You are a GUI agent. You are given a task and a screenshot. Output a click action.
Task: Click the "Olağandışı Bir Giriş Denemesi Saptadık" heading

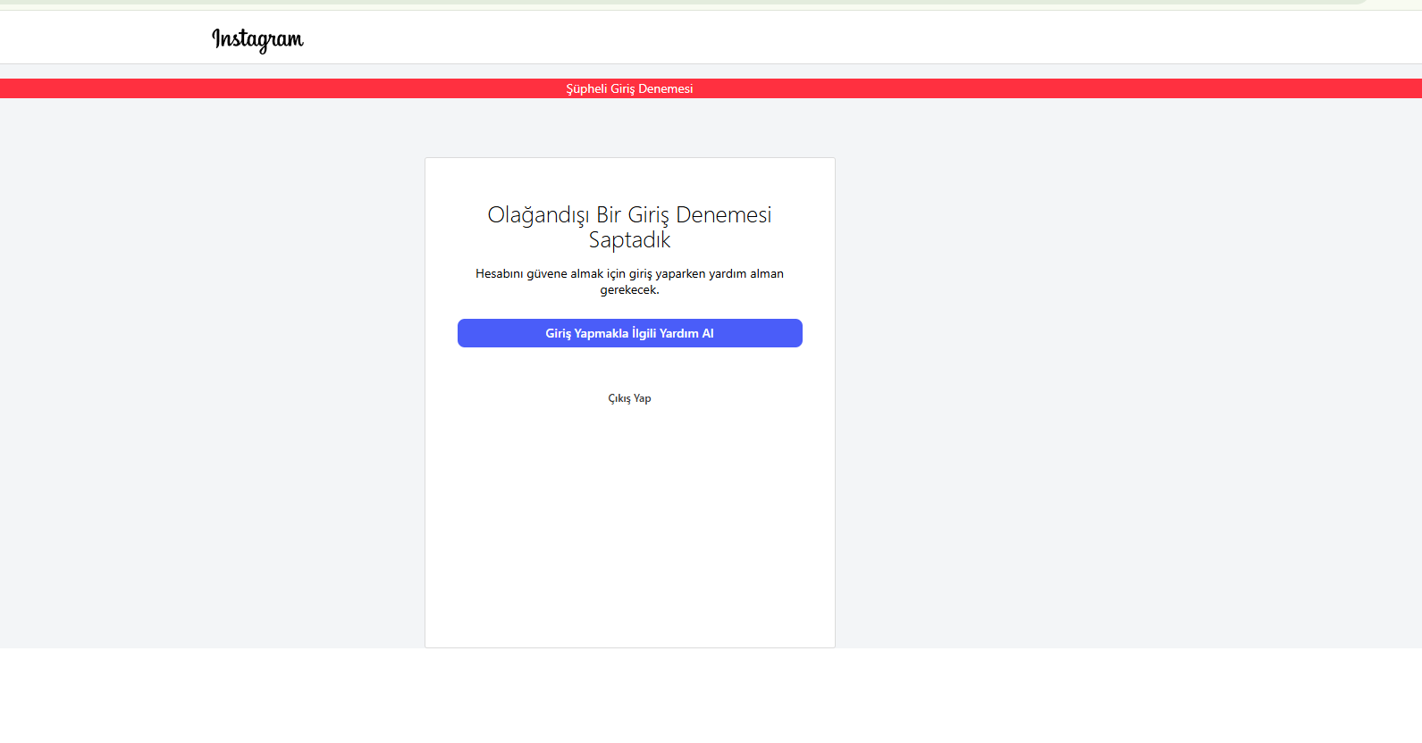[630, 227]
